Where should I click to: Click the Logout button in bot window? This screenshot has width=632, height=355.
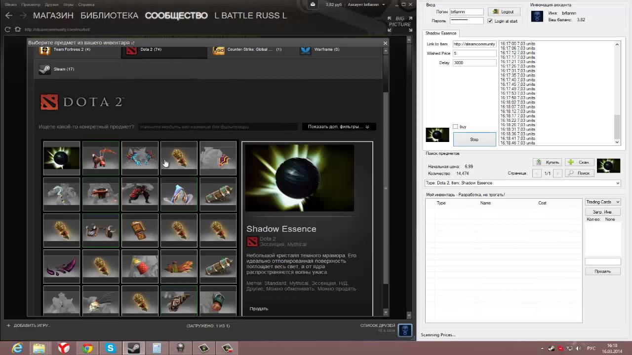pyautogui.click(x=504, y=11)
